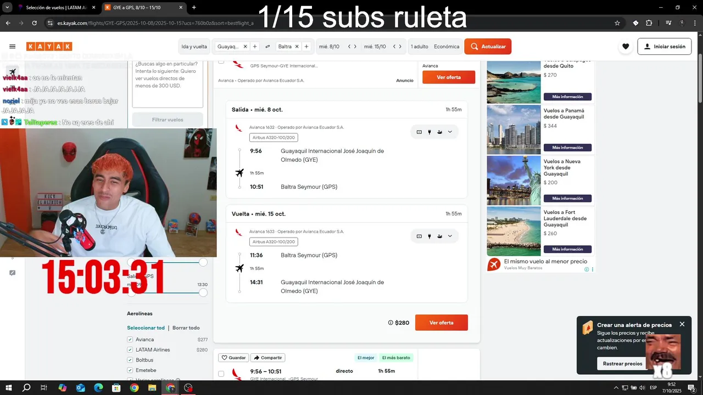Click the power outlet icon on Avianca 1633

point(429,236)
